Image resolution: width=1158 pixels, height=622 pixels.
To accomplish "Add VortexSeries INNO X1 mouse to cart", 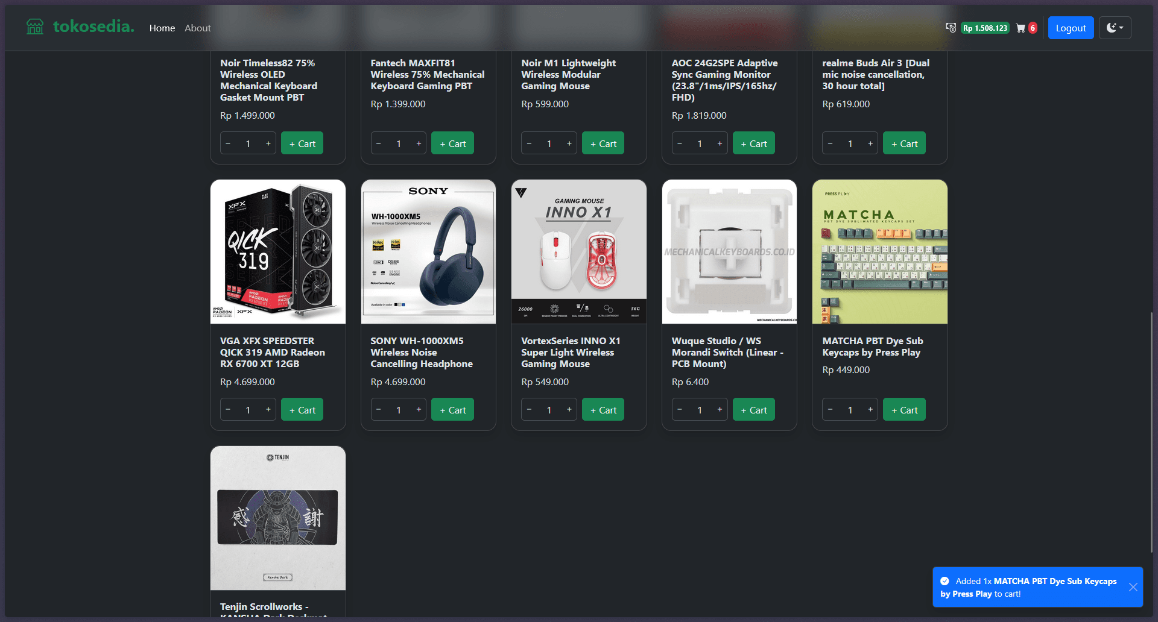I will 603,410.
